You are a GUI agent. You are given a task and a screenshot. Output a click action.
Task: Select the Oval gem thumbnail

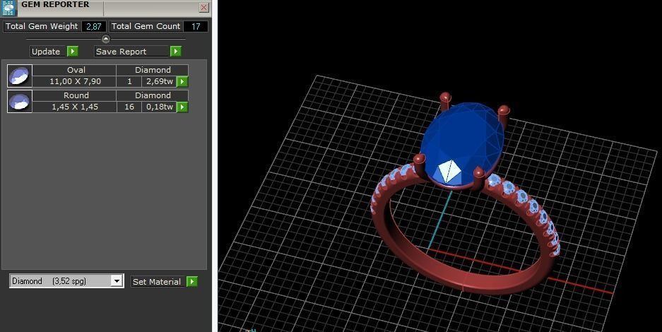coord(19,76)
